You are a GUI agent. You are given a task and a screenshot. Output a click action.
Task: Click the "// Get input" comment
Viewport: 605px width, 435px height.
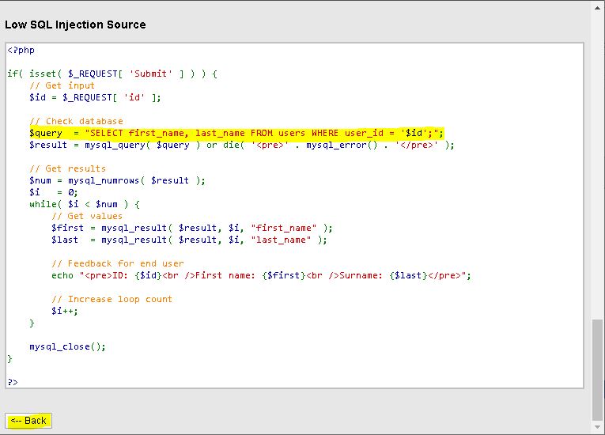[62, 85]
